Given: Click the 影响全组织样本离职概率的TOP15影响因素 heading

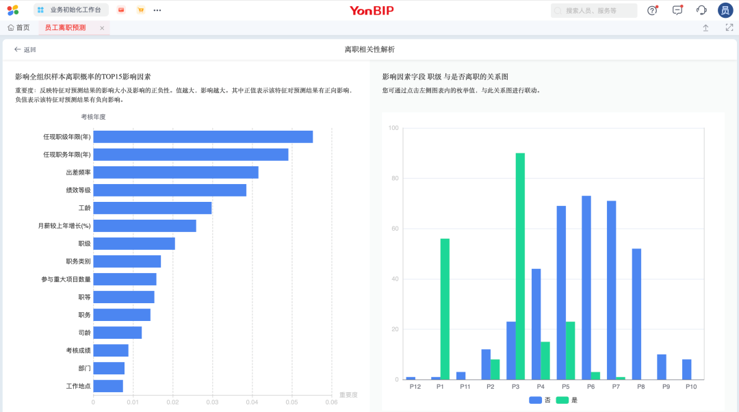Looking at the screenshot, I should pyautogui.click(x=83, y=77).
